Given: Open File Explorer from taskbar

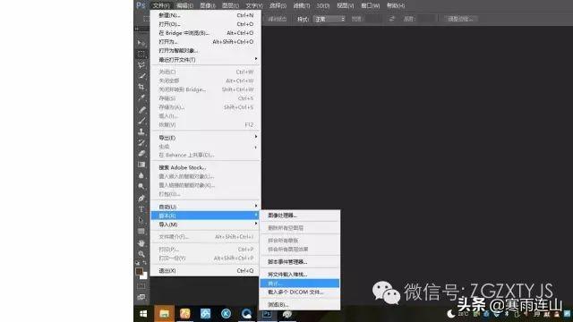Looking at the screenshot, I should [164, 314].
